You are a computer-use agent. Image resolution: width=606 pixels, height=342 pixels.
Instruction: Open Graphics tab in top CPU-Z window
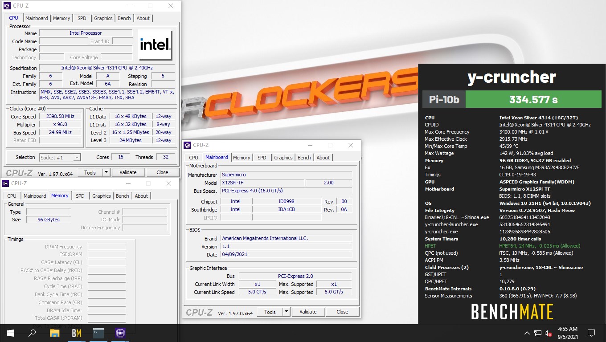click(x=103, y=18)
